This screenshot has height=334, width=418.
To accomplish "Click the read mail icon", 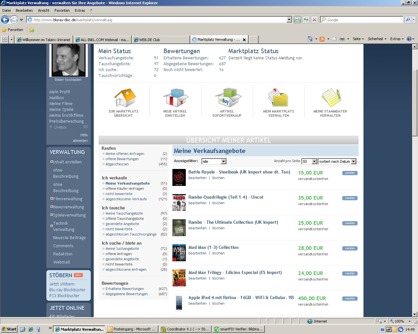I will point(334,39).
